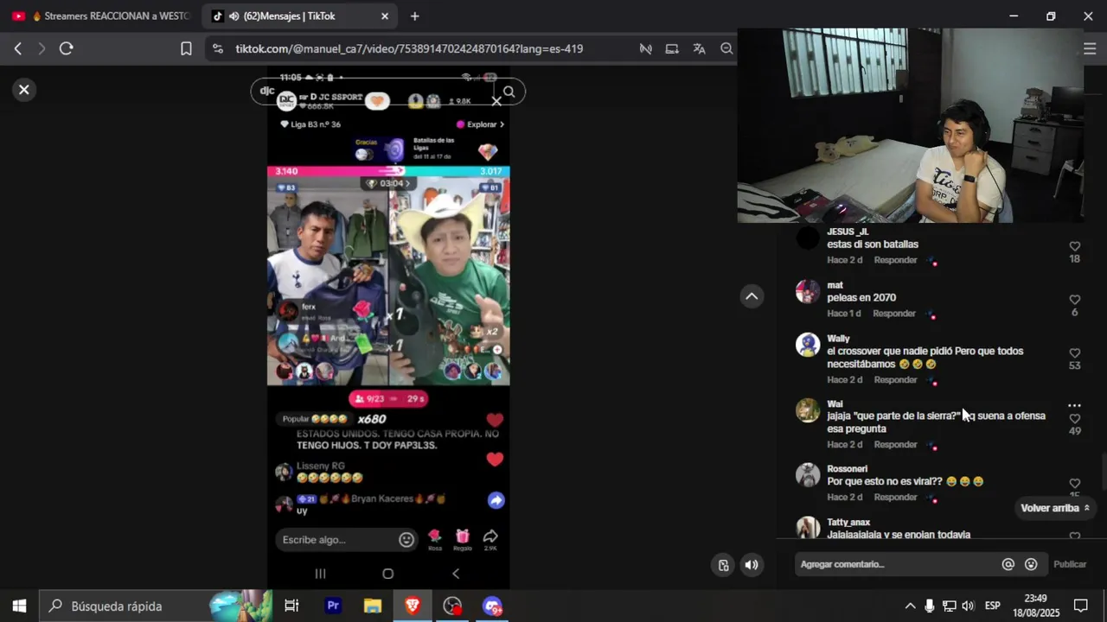Open the Windows notification center
This screenshot has width=1107, height=622.
click(1080, 606)
